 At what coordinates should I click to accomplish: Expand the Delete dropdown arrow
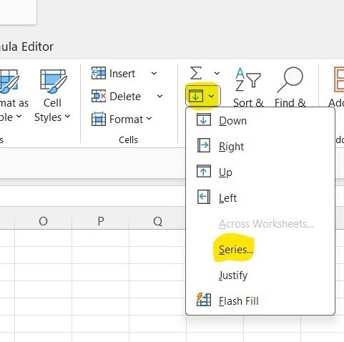click(159, 96)
